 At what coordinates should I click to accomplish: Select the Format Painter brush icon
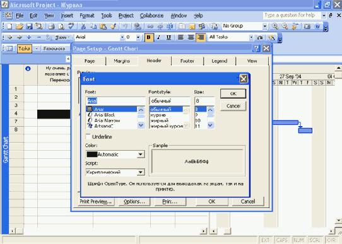coord(113,26)
